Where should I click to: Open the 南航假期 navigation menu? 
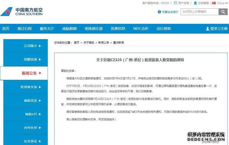[70, 29]
